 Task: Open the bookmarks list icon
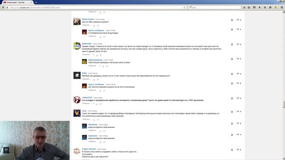249,8
